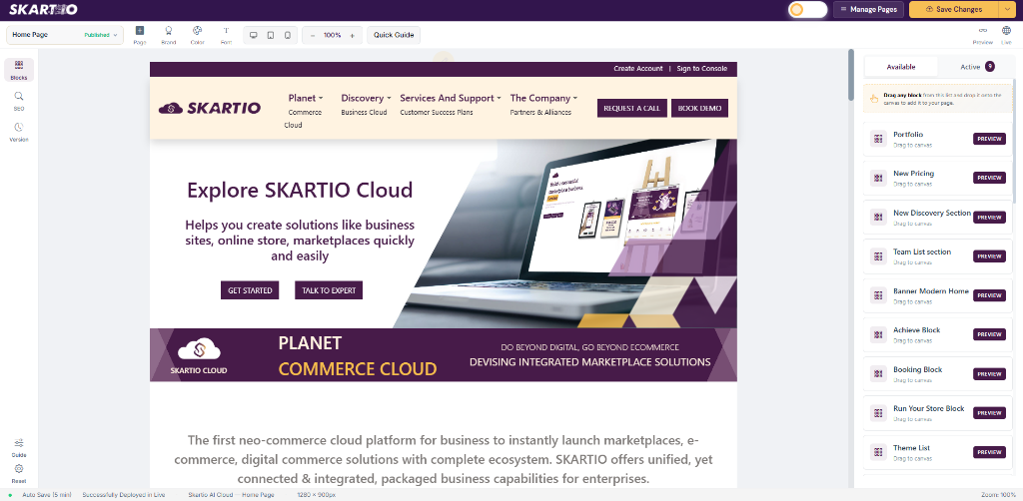Preview the New Pricing block

click(x=989, y=178)
